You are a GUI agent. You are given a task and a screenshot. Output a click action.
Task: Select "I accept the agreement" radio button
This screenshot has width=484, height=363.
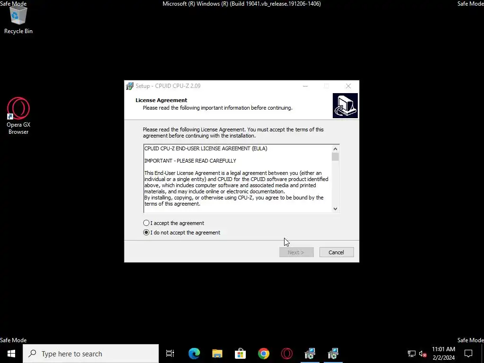coord(147,223)
